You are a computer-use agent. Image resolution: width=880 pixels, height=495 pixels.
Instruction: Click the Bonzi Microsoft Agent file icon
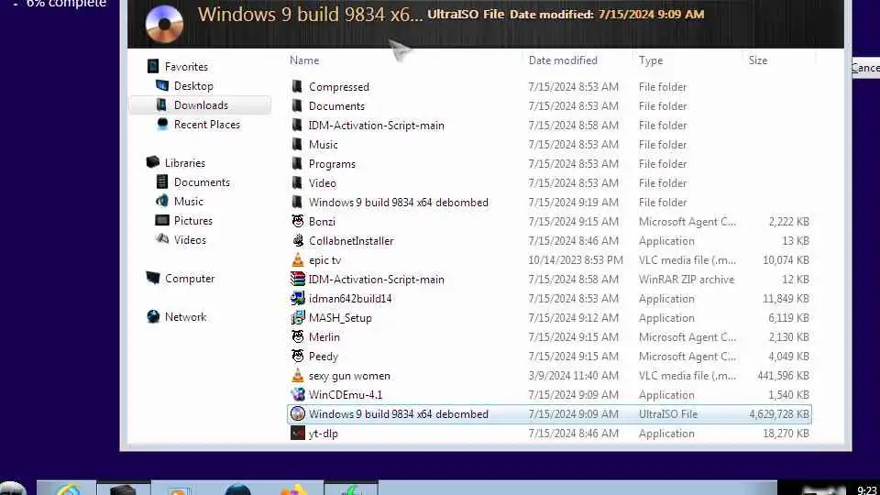pyautogui.click(x=297, y=221)
